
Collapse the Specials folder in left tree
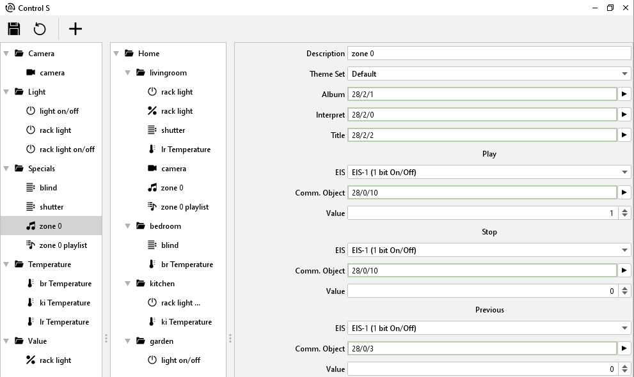6,169
